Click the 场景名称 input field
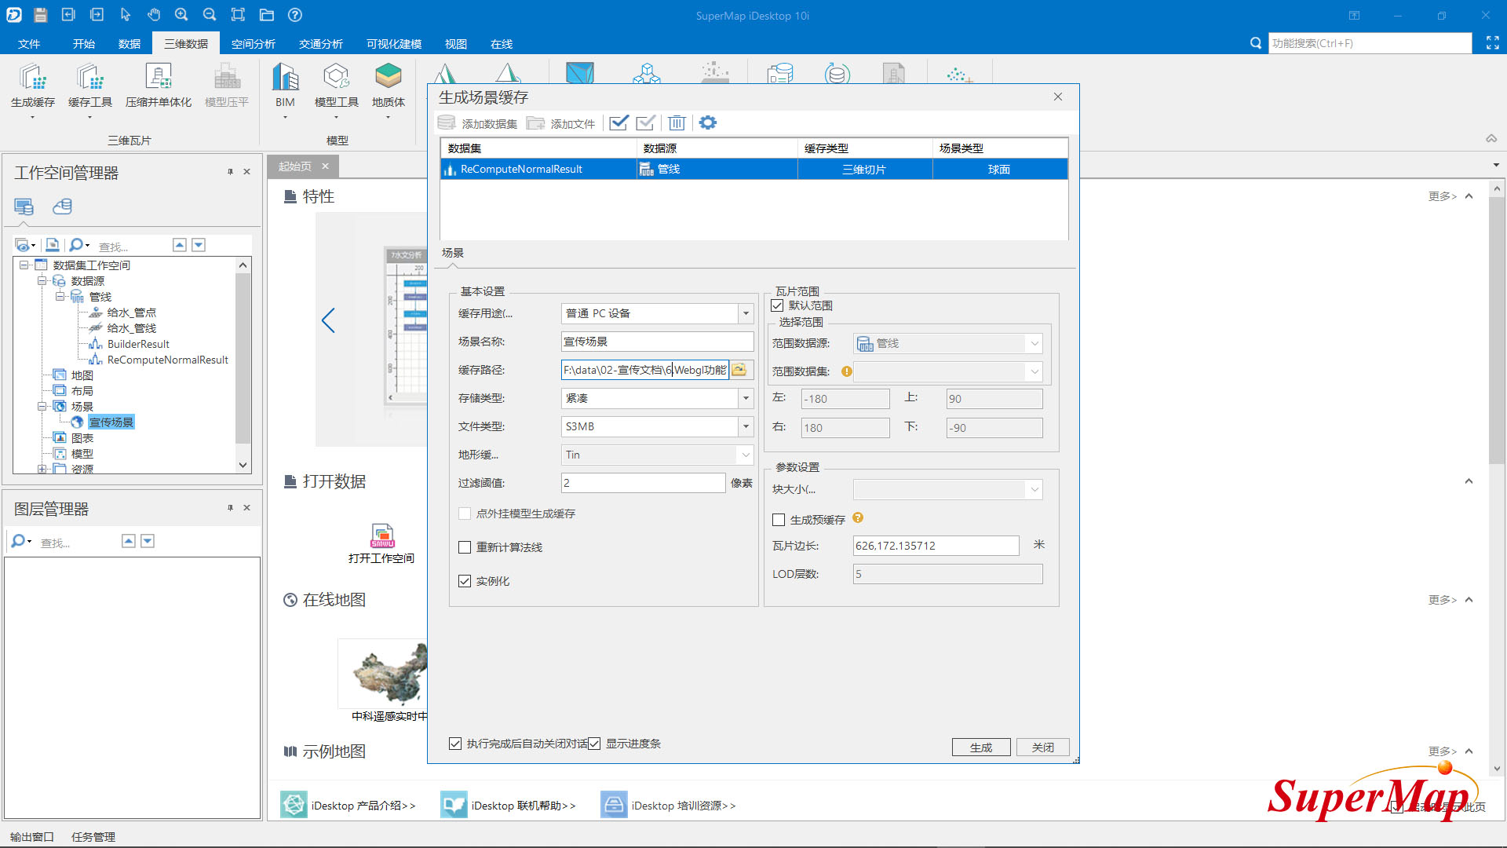This screenshot has width=1507, height=848. click(x=656, y=342)
